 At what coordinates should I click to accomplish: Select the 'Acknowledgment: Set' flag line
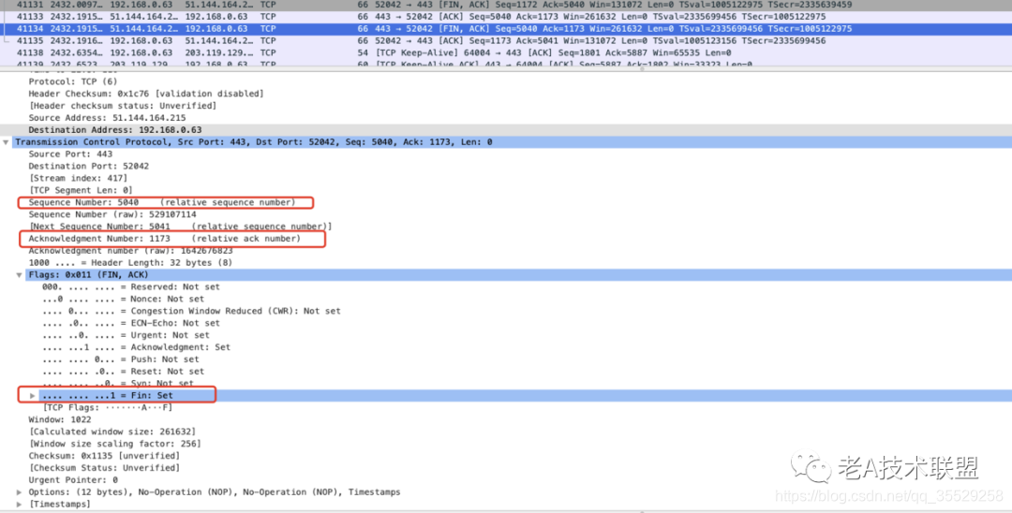(x=136, y=347)
